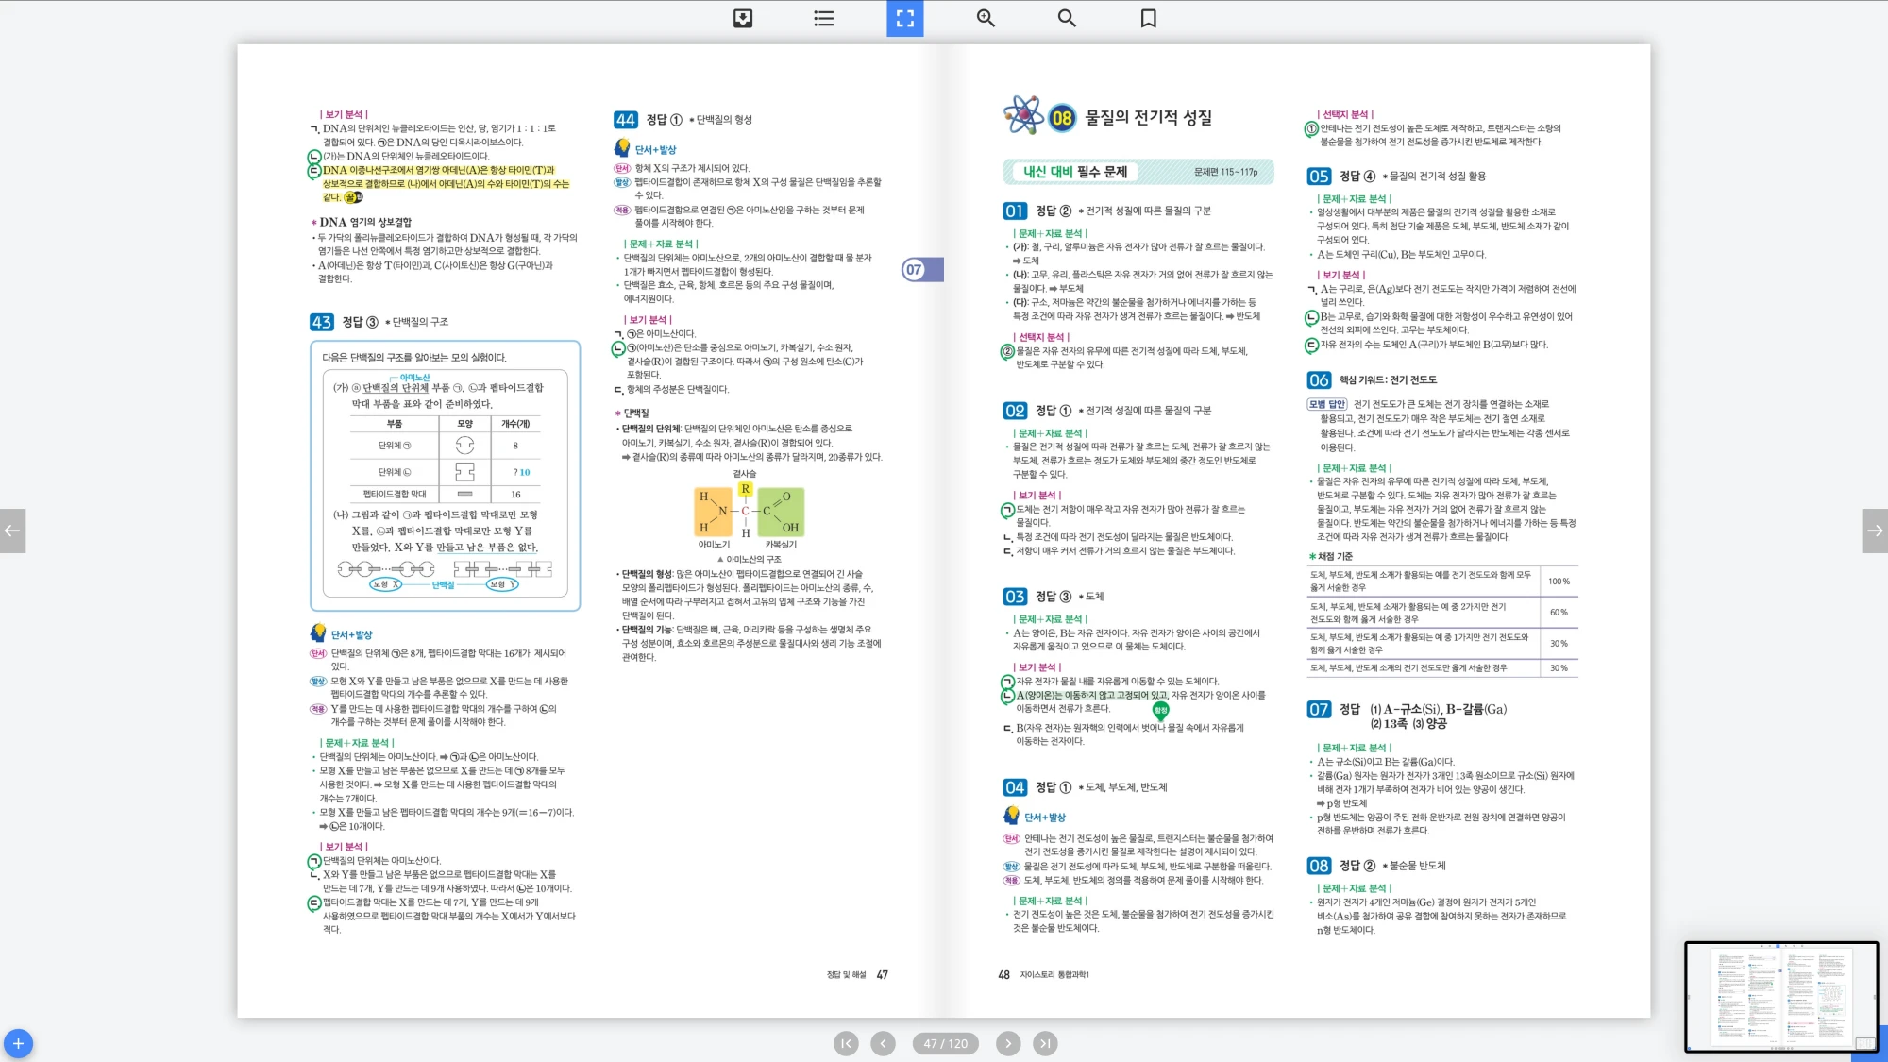Open the table of contents list
Image resolution: width=1888 pixels, height=1062 pixels.
click(x=823, y=18)
